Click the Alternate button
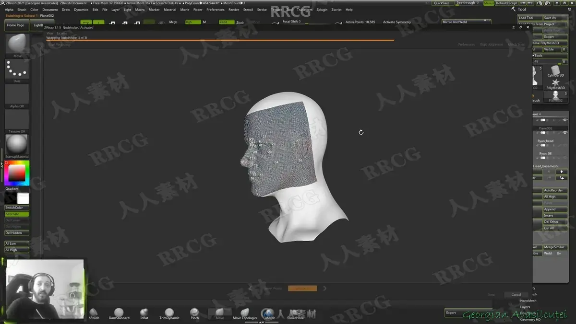 pyautogui.click(x=17, y=214)
